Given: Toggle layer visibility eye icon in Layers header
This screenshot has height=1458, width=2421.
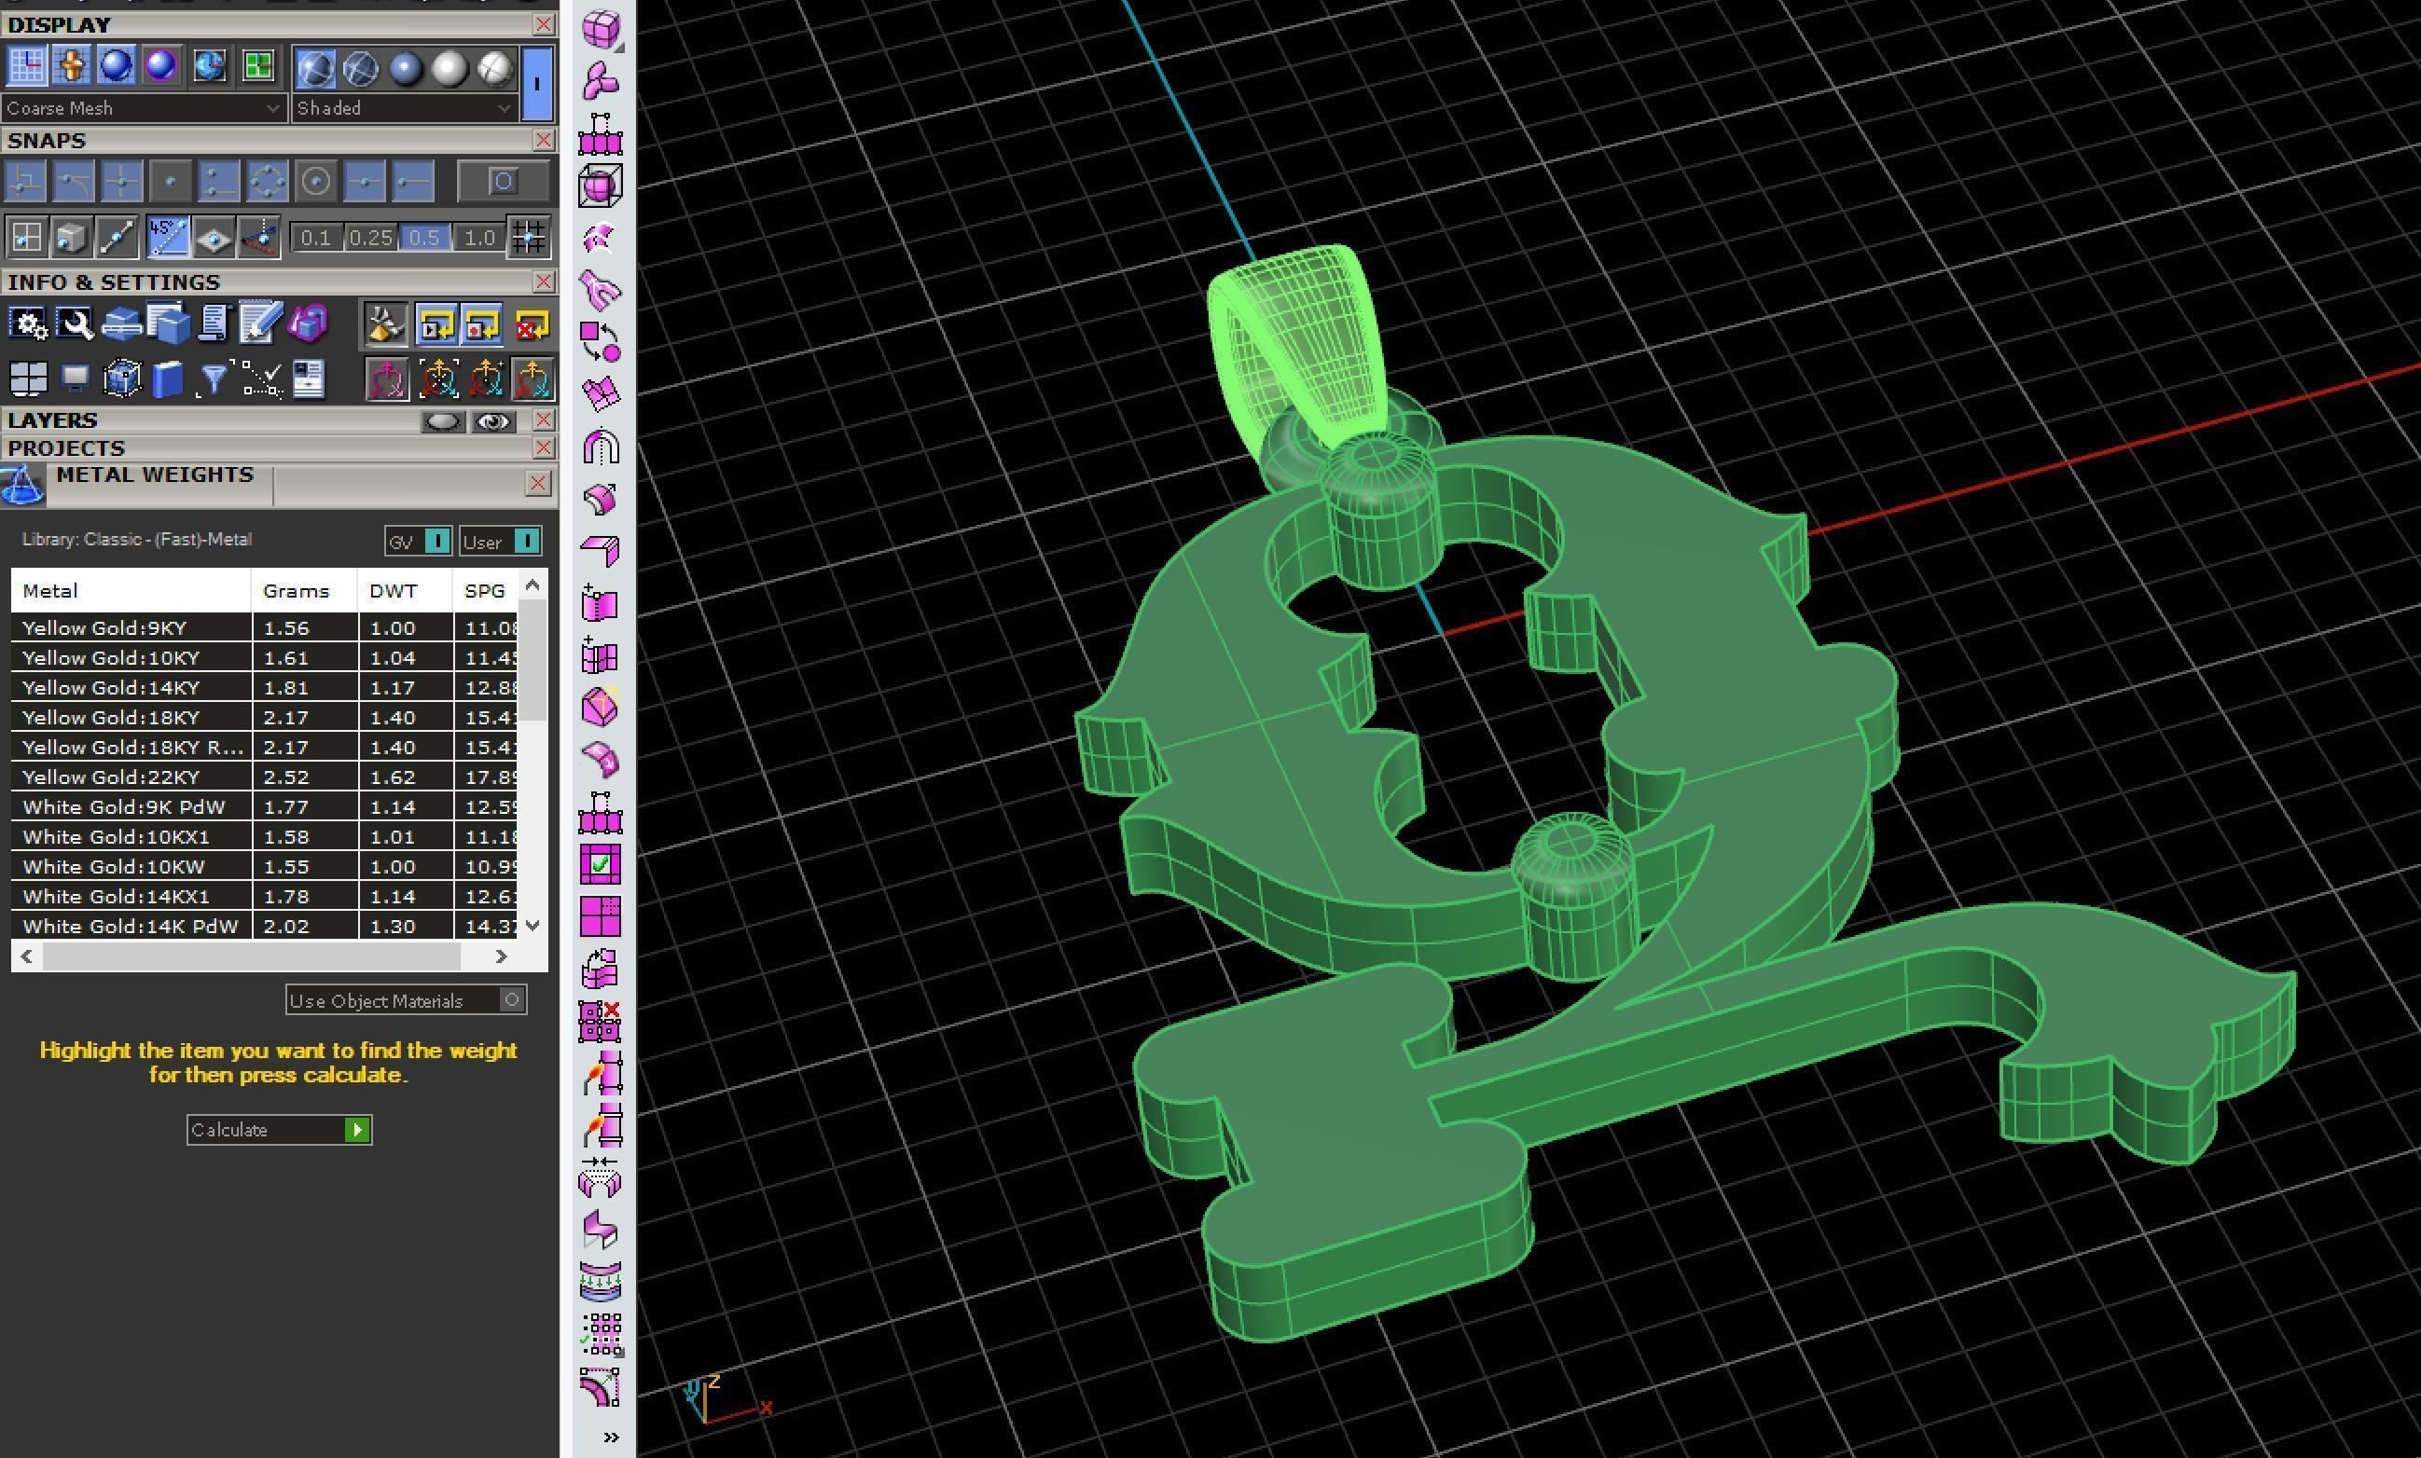Looking at the screenshot, I should click(493, 421).
